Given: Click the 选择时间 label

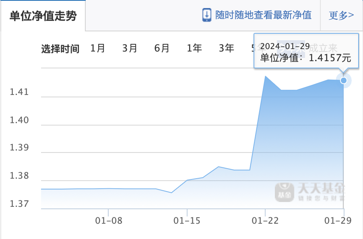Looking at the screenshot, I should (x=60, y=49).
